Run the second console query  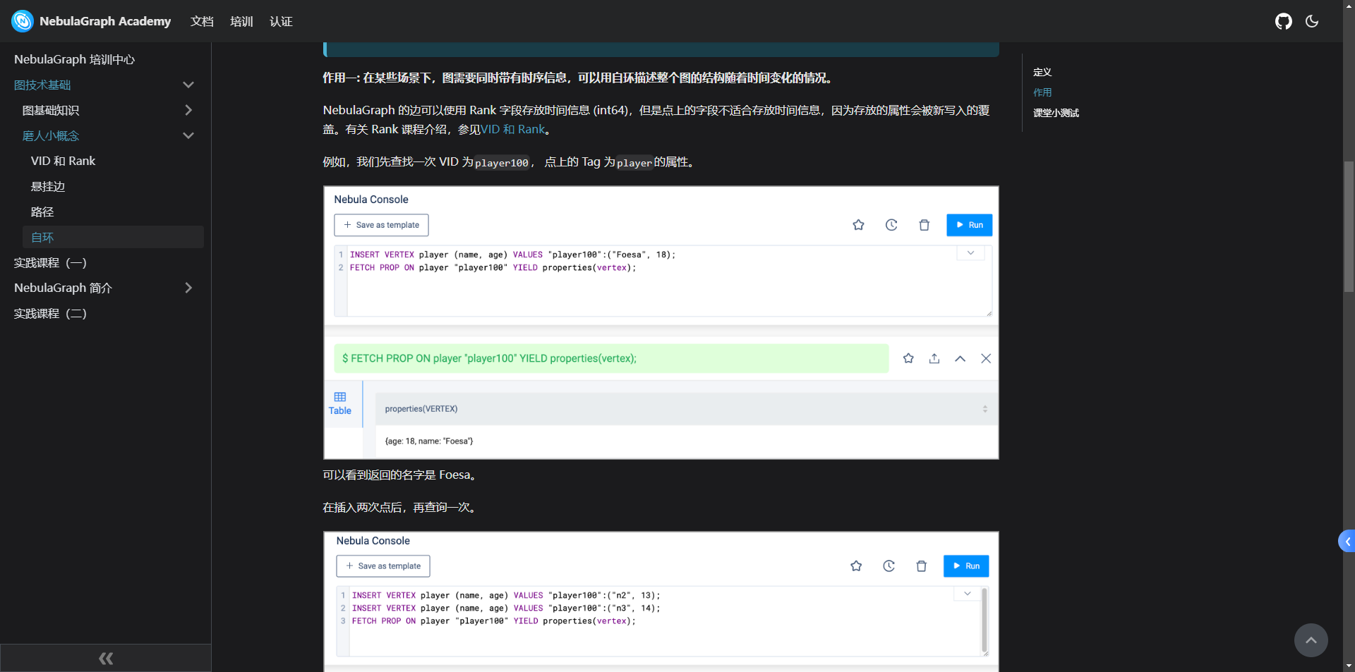pyautogui.click(x=966, y=566)
